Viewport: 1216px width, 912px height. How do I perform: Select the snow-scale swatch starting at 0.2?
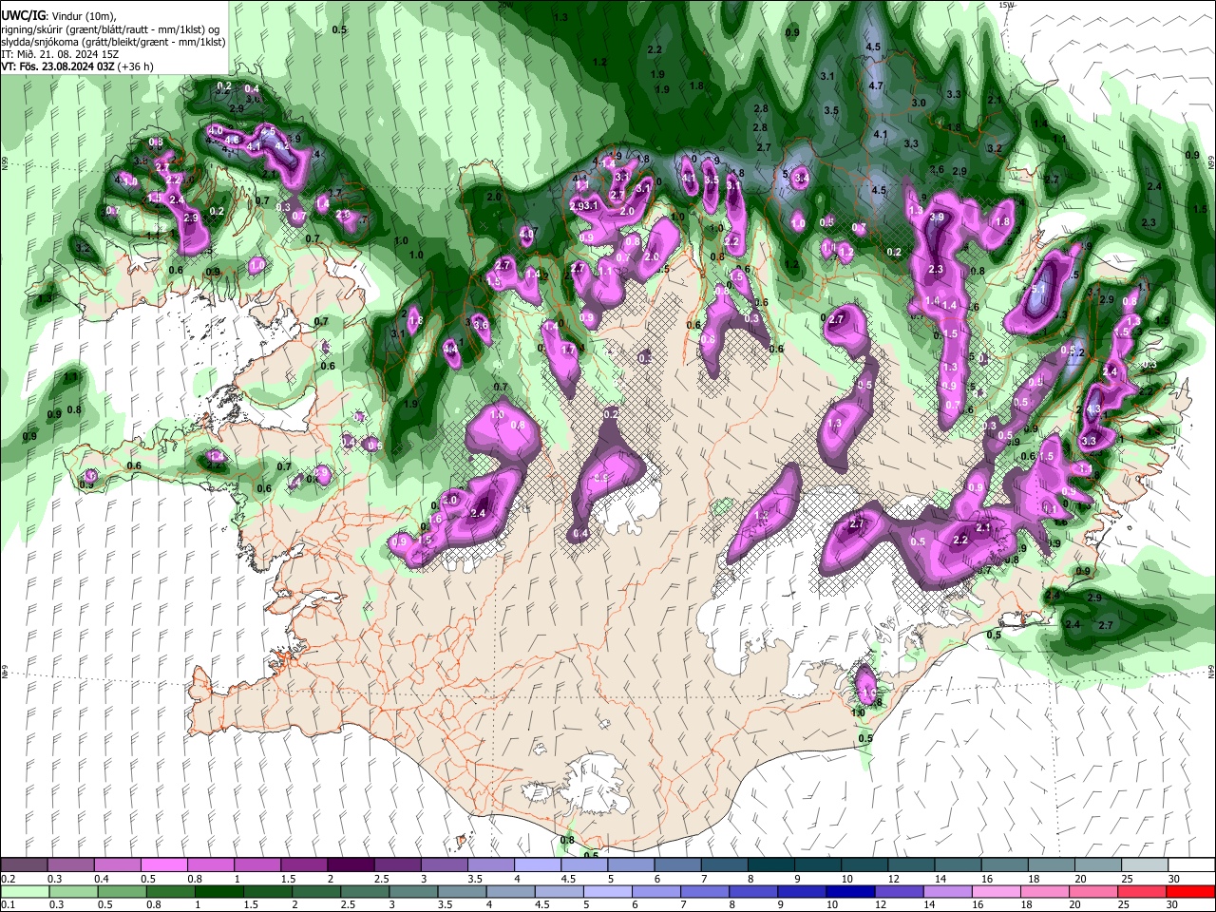24,865
